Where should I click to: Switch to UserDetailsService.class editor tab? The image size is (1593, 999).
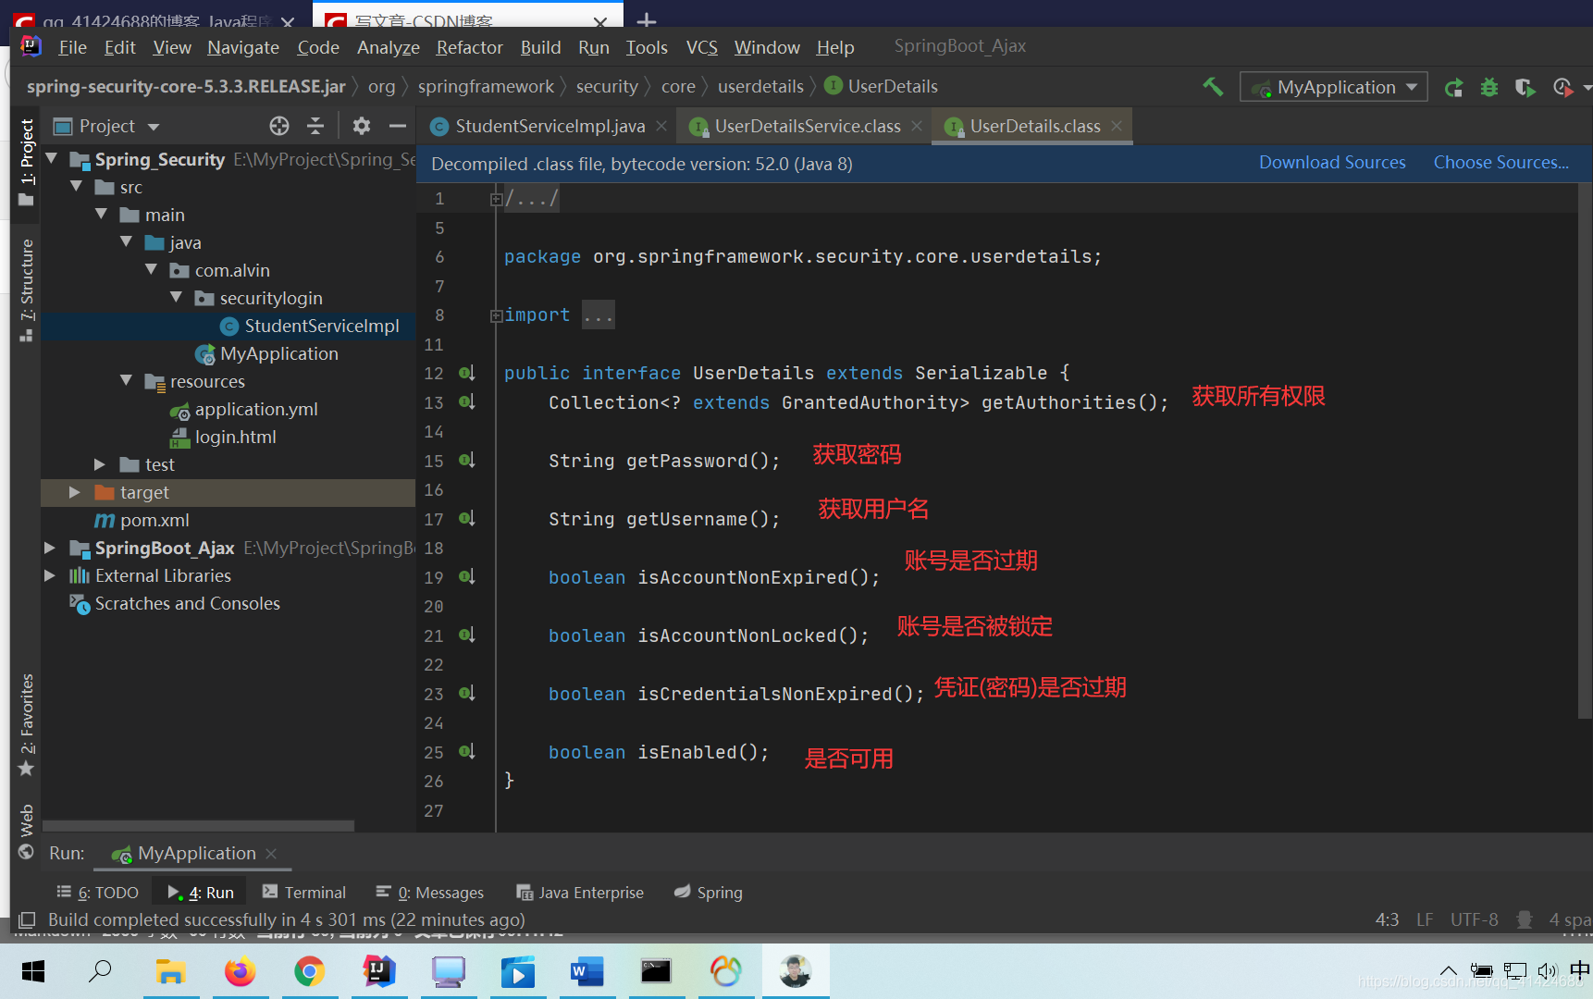(807, 127)
